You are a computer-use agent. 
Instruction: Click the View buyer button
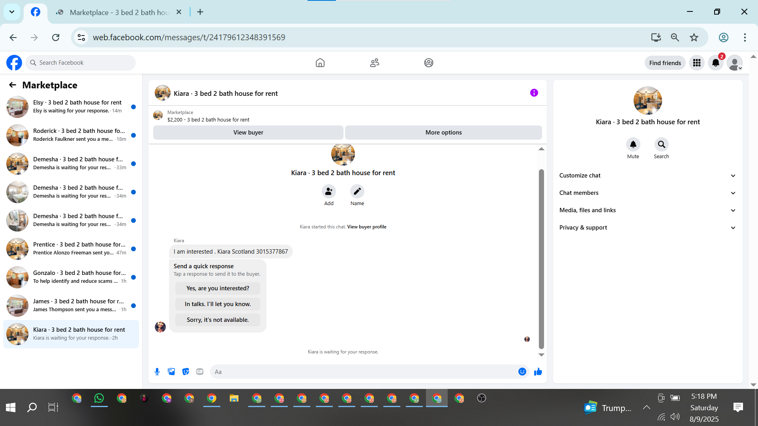[248, 133]
